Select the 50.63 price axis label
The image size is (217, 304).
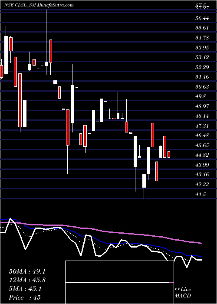click(202, 86)
